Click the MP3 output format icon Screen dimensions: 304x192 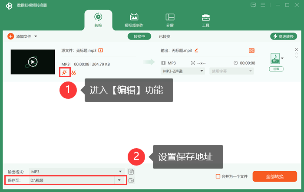(x=275, y=58)
